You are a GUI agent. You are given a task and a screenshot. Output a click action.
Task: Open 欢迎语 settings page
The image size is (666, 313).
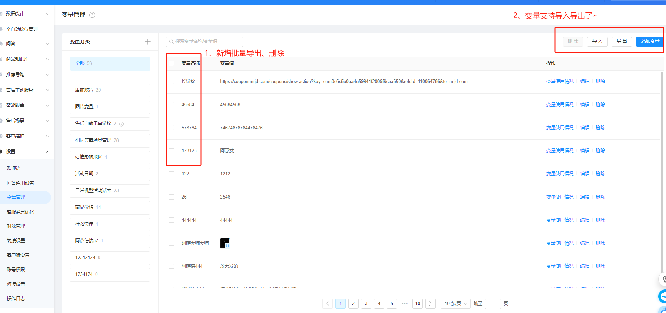click(14, 168)
